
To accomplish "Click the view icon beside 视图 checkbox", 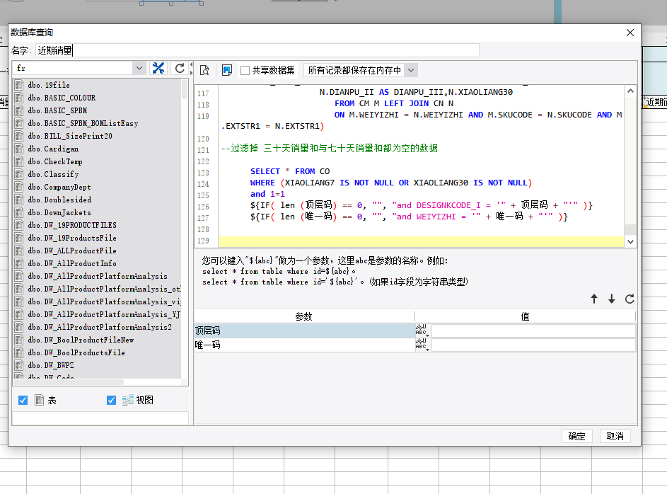I will (x=127, y=400).
